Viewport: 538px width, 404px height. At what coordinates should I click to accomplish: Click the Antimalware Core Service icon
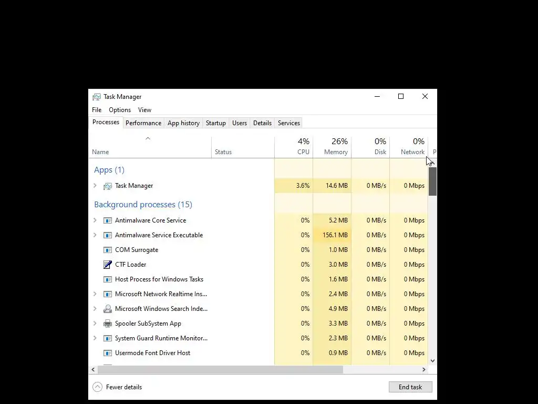click(107, 220)
